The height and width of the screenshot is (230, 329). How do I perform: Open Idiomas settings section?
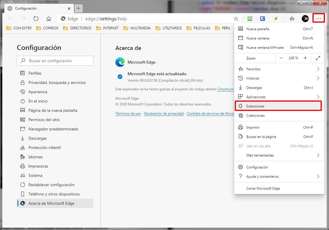55,157
